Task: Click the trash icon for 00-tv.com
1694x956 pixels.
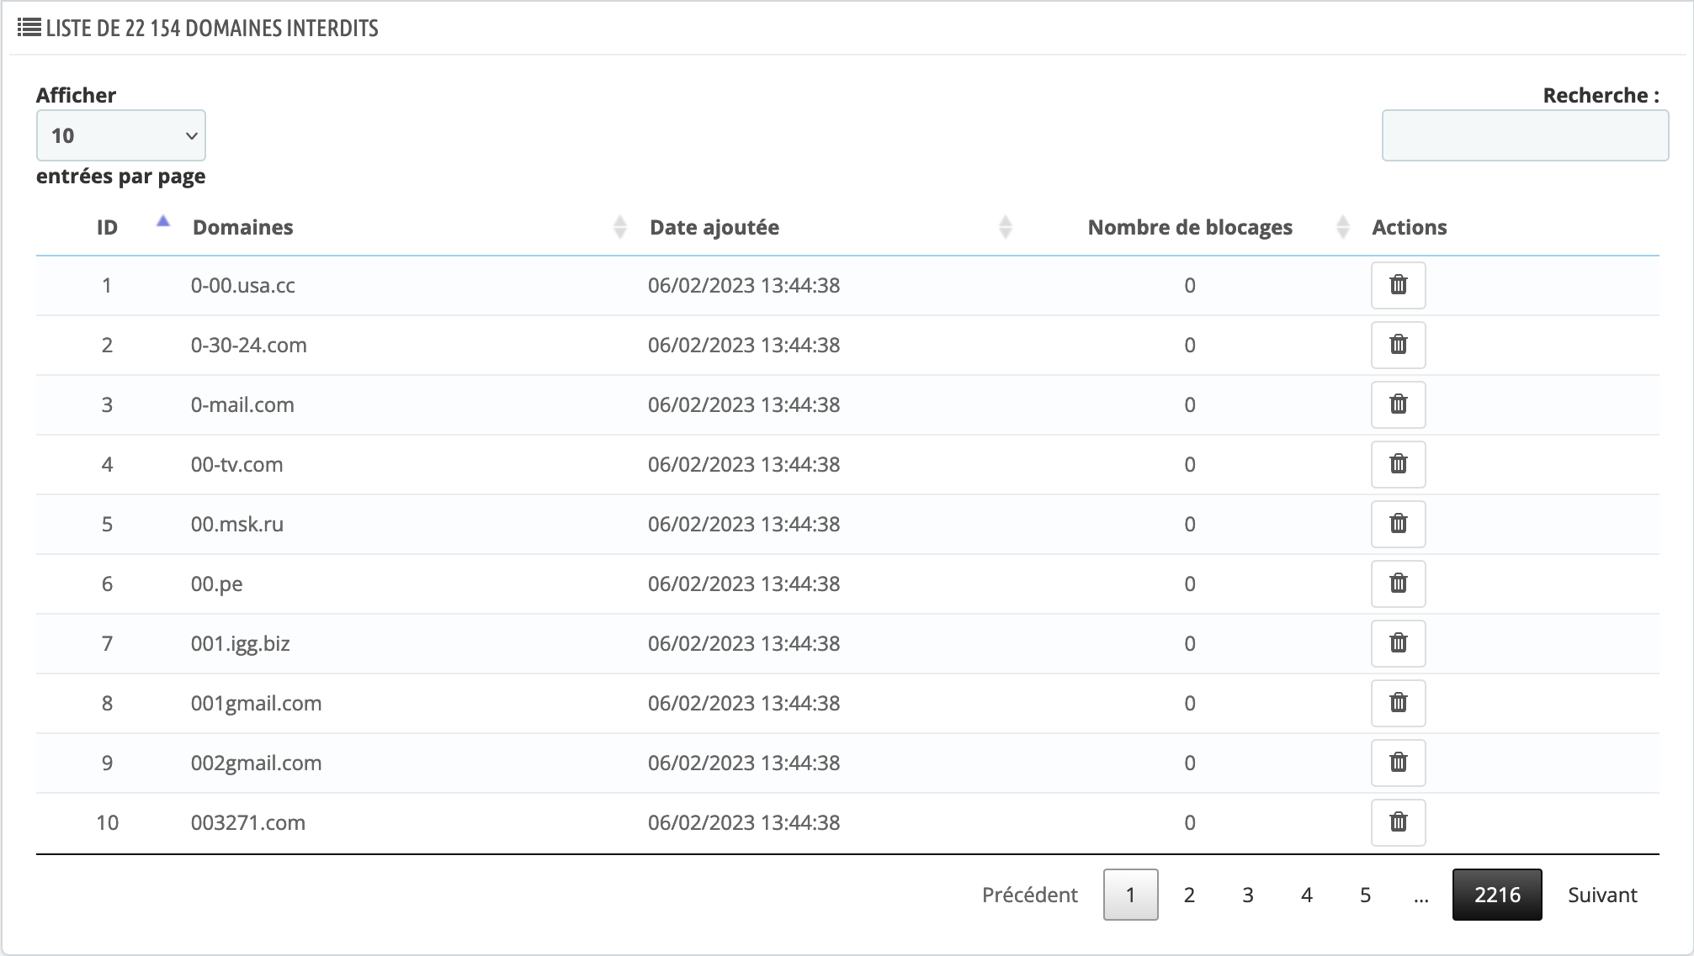Action: [1398, 464]
